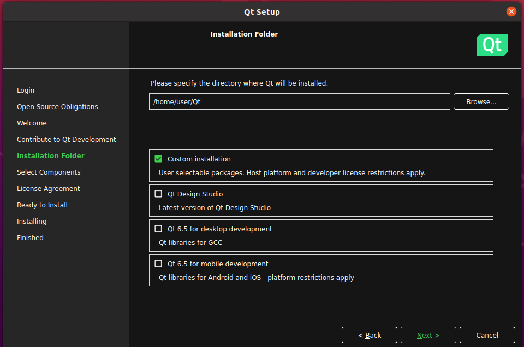Select the Login step in sidebar
524x347 pixels.
26,91
